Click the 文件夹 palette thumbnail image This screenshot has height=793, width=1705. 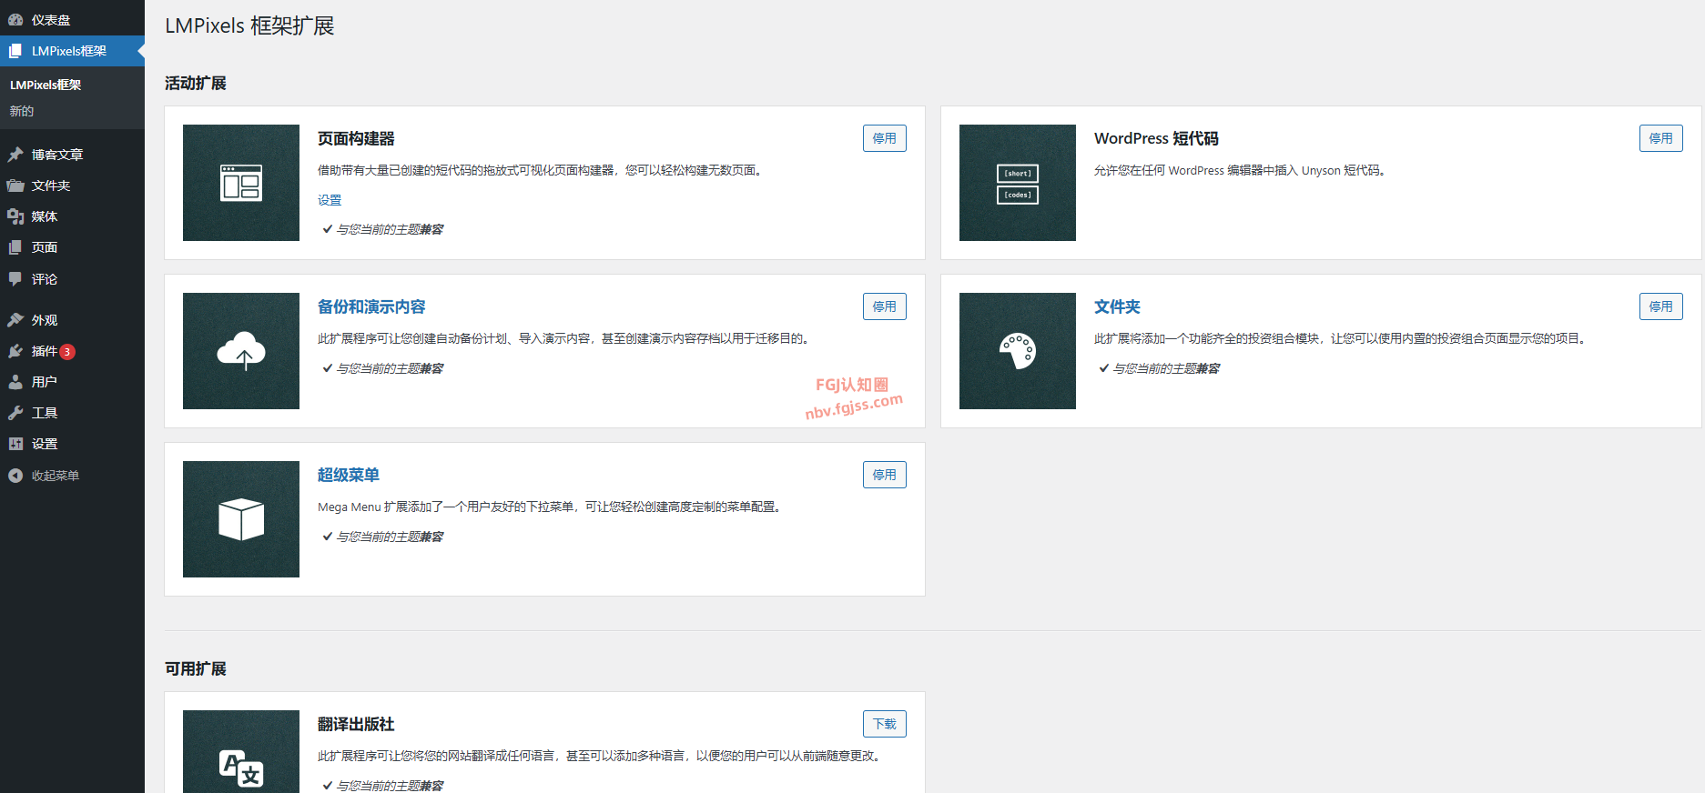tap(1017, 351)
